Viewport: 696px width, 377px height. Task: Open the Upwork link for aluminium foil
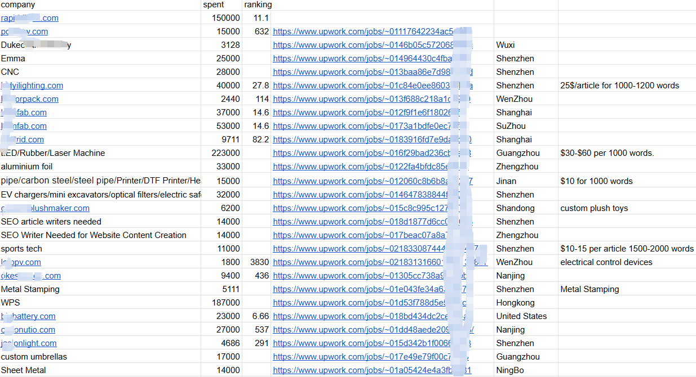(x=371, y=167)
